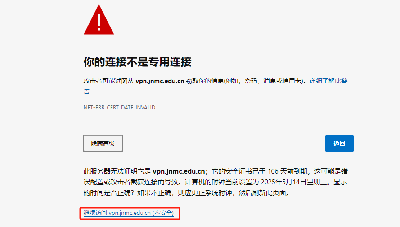Click the white exclamation mark inside the triangle
Image resolution: width=400 pixels, height=227 pixels.
pos(99,22)
